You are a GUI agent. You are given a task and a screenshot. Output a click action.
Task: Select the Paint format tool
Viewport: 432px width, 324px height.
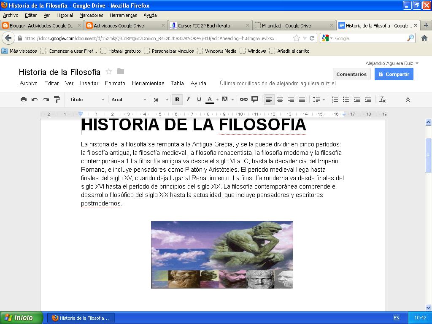pos(57,100)
